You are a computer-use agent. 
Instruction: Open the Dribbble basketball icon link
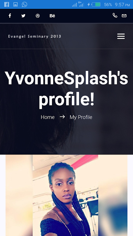coord(38,16)
